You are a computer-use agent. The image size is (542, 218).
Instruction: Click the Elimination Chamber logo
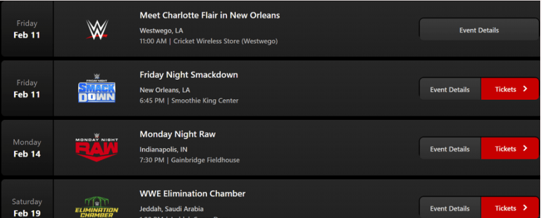pos(97,207)
